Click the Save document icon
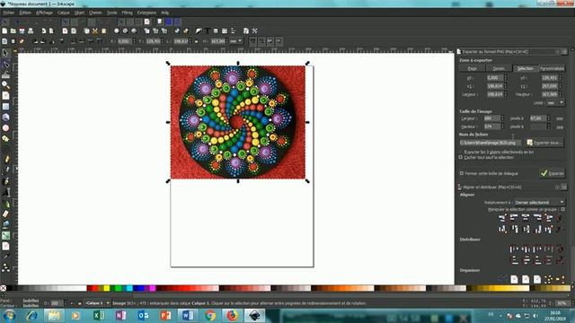575x323 pixels. coord(22,31)
